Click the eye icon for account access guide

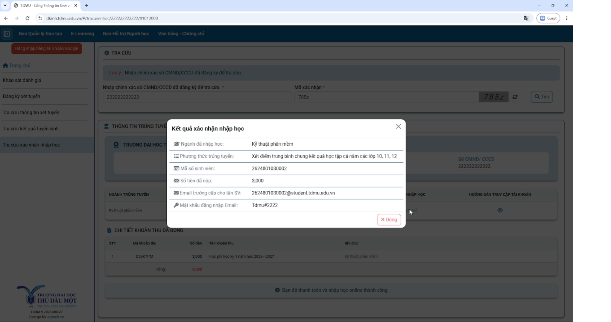[500, 210]
